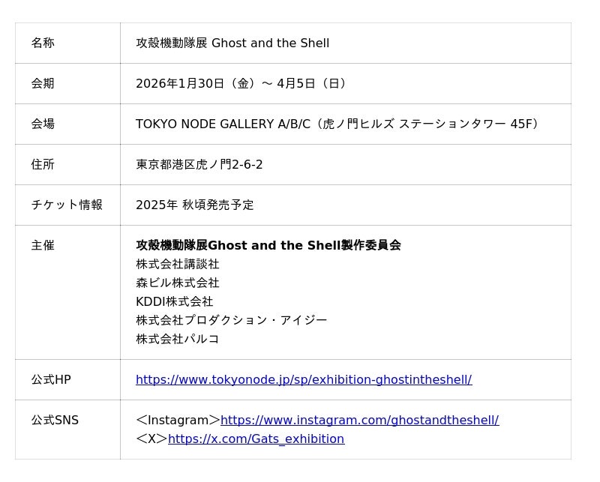
Task: Click the organizer entry 森ビル株式会社
Action: tap(177, 283)
